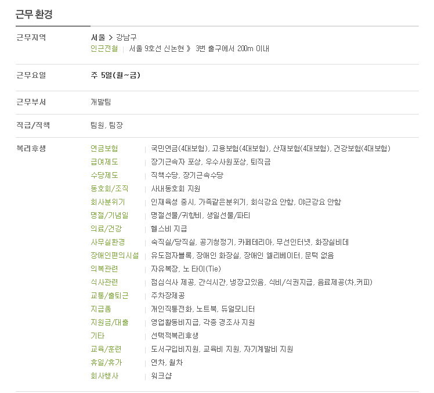Select 장애인편의시설 category text
Screen dimensions: 434x393
(x=115, y=255)
